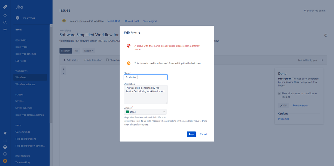Screen dimensions: 334x166
Task: Zoom out the diagram with minus
Action: 64,73
